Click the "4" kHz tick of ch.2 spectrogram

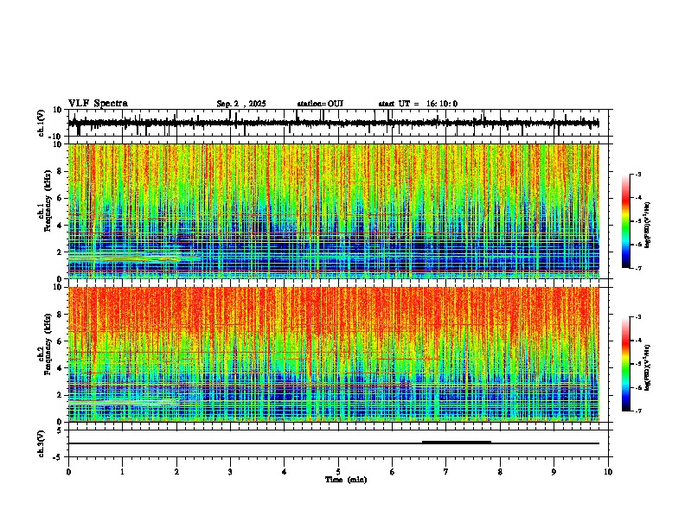61,368
